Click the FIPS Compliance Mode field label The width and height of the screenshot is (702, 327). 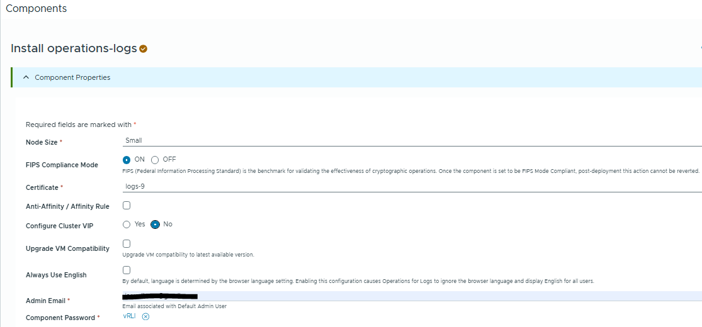tap(62, 165)
